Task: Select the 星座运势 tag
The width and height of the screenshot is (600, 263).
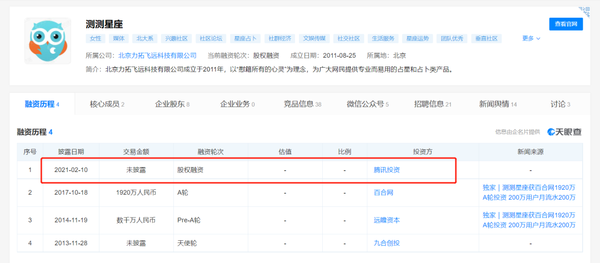Action: (417, 39)
